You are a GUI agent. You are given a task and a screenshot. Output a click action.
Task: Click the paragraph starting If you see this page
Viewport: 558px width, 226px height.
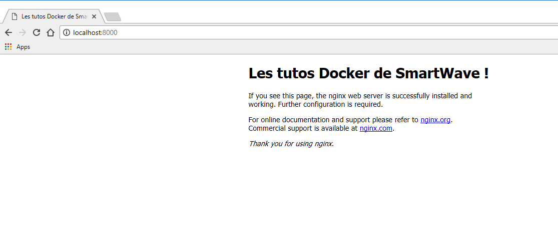click(360, 100)
